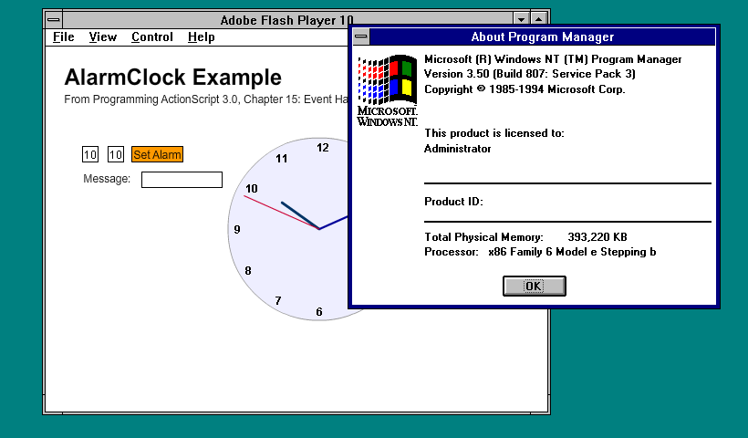Click the Microsoft Windows NT flag logo

(388, 90)
